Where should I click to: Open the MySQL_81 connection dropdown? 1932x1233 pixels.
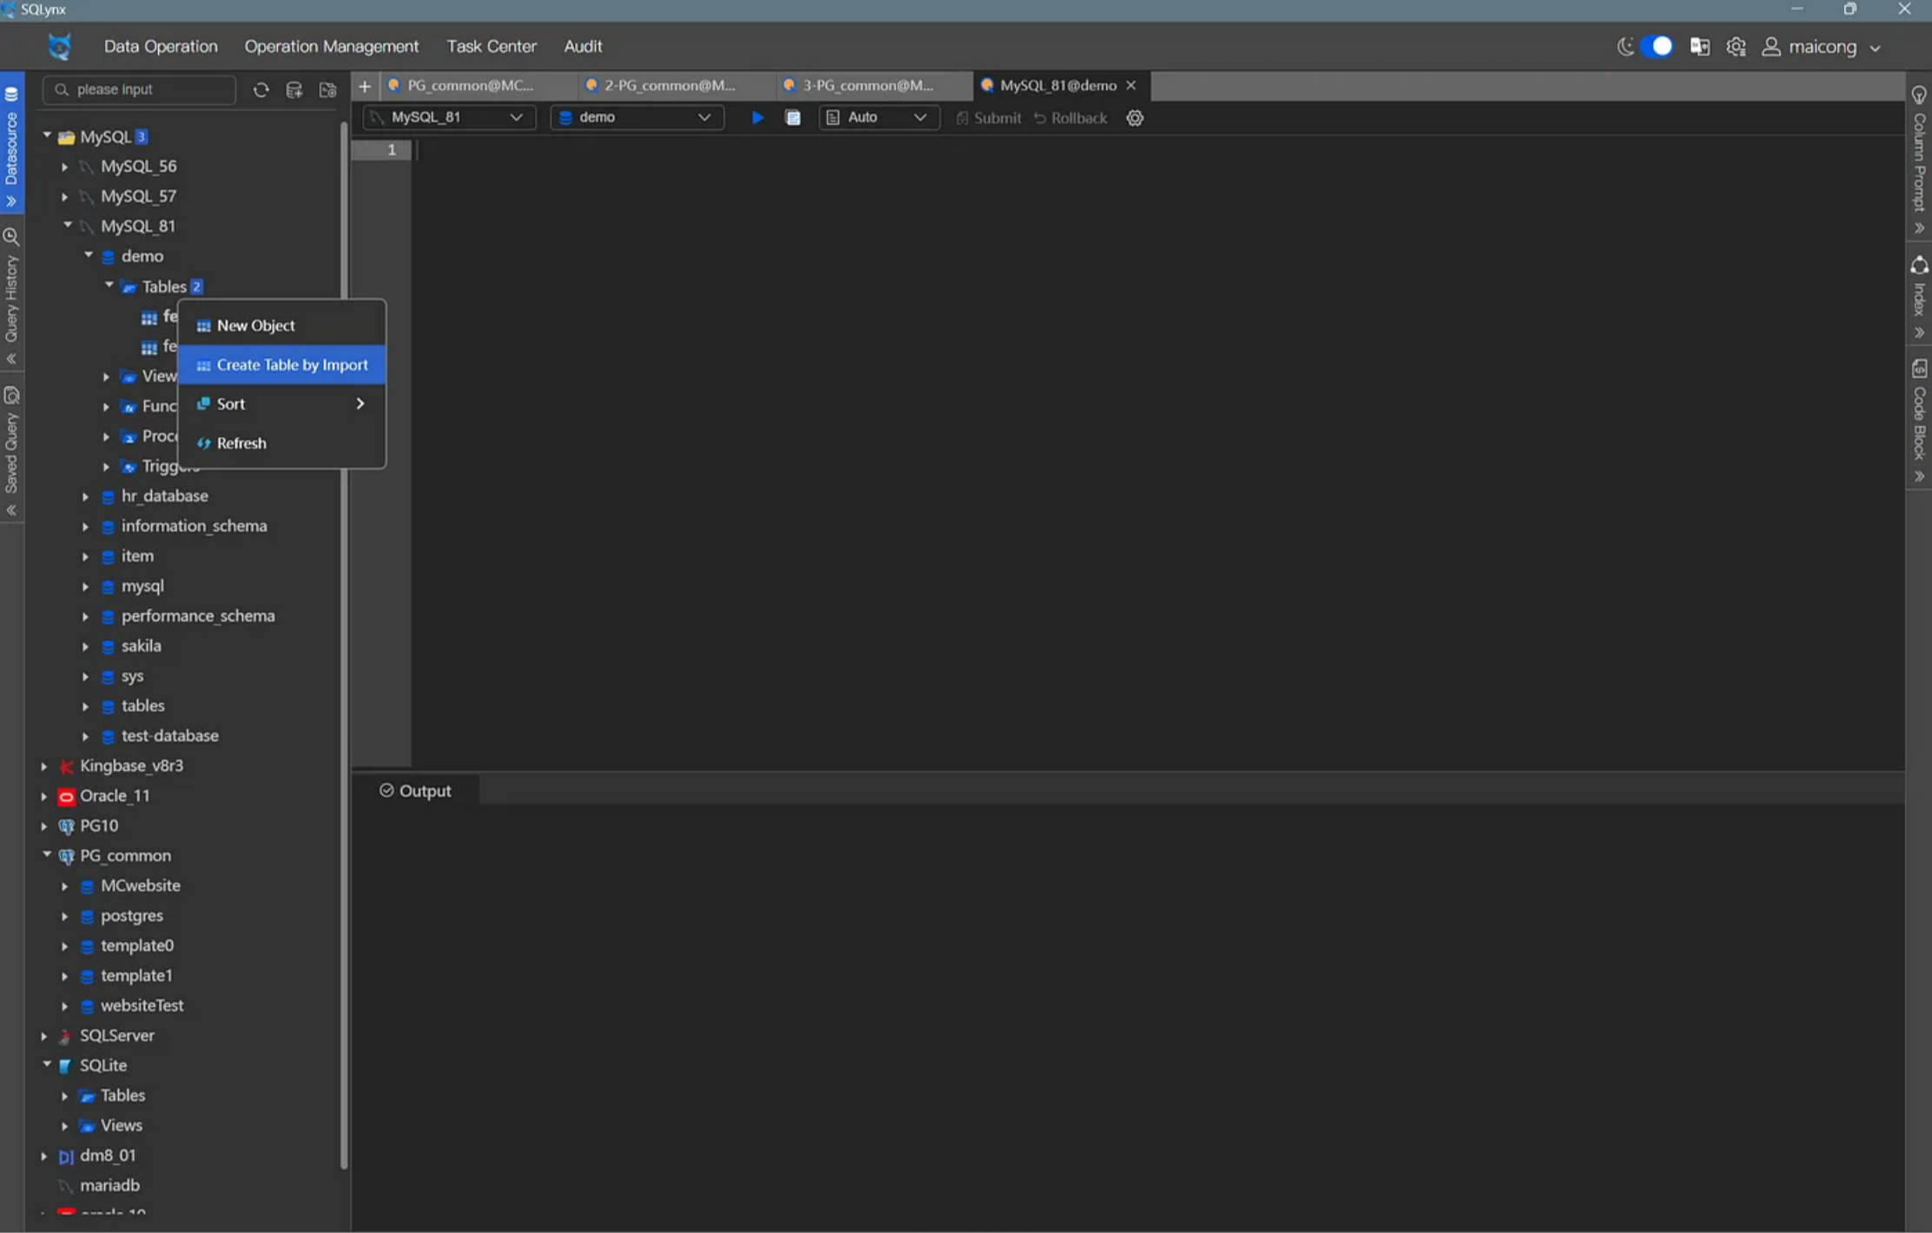point(447,117)
